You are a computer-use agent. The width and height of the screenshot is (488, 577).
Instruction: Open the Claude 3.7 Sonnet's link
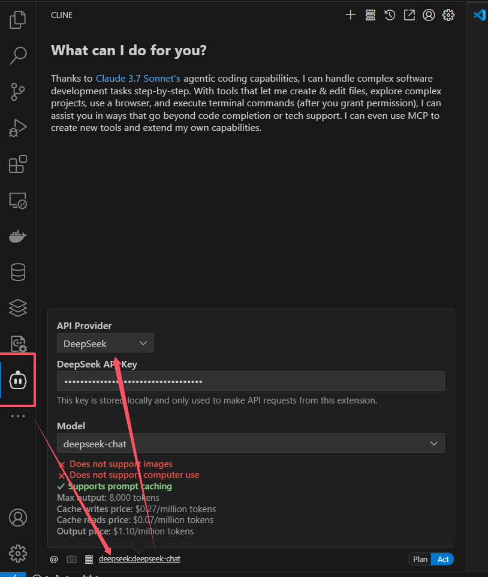click(138, 79)
